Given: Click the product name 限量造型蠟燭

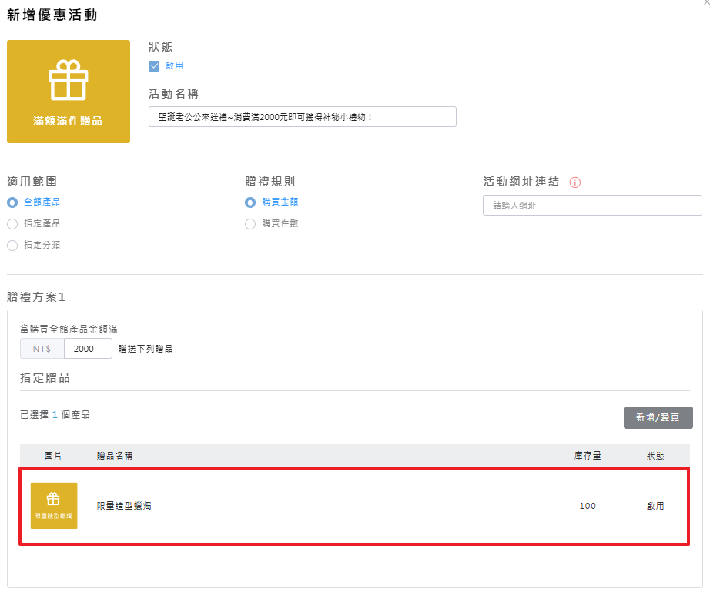Looking at the screenshot, I should pos(124,506).
